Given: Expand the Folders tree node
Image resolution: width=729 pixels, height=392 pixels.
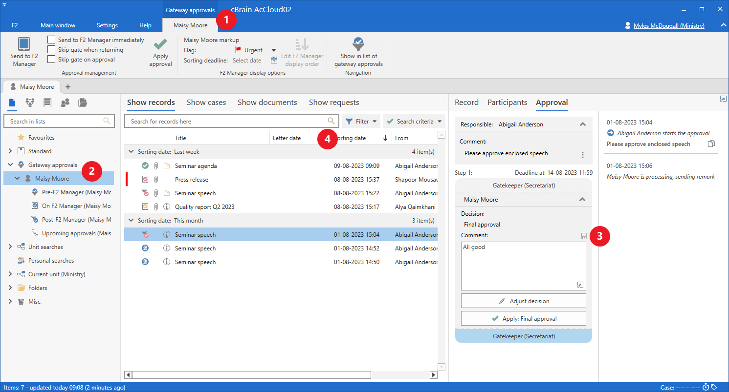Looking at the screenshot, I should pyautogui.click(x=10, y=288).
